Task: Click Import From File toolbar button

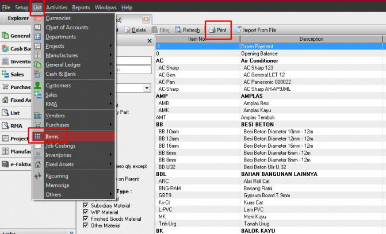Action: pos(257,29)
